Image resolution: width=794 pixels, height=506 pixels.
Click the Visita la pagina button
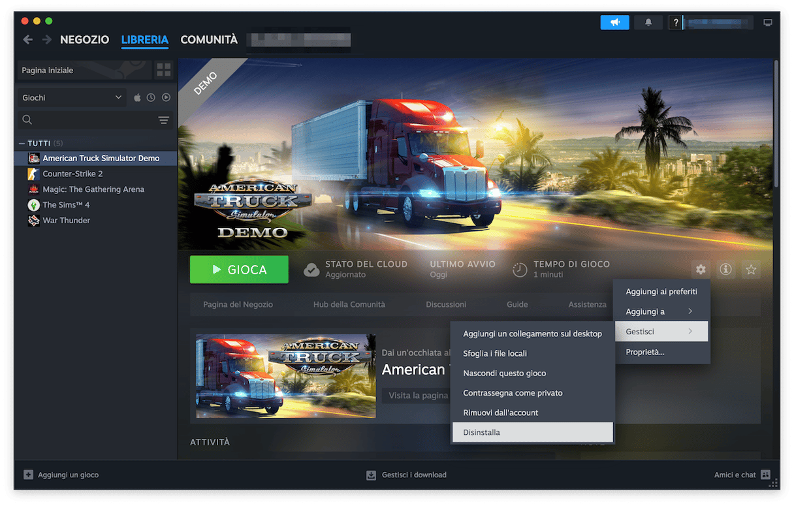tap(417, 395)
